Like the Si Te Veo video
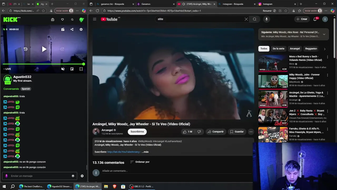Image resolution: width=337 pixels, height=190 pixels. pos(187,132)
